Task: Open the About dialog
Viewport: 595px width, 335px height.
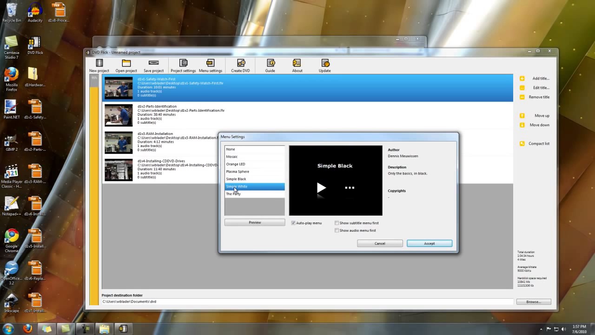Action: pos(297,65)
